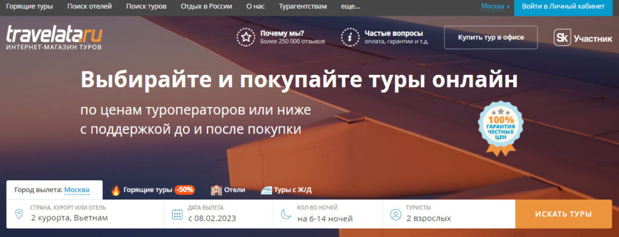Click the Страна, курорт или отель field

[x=85, y=214]
